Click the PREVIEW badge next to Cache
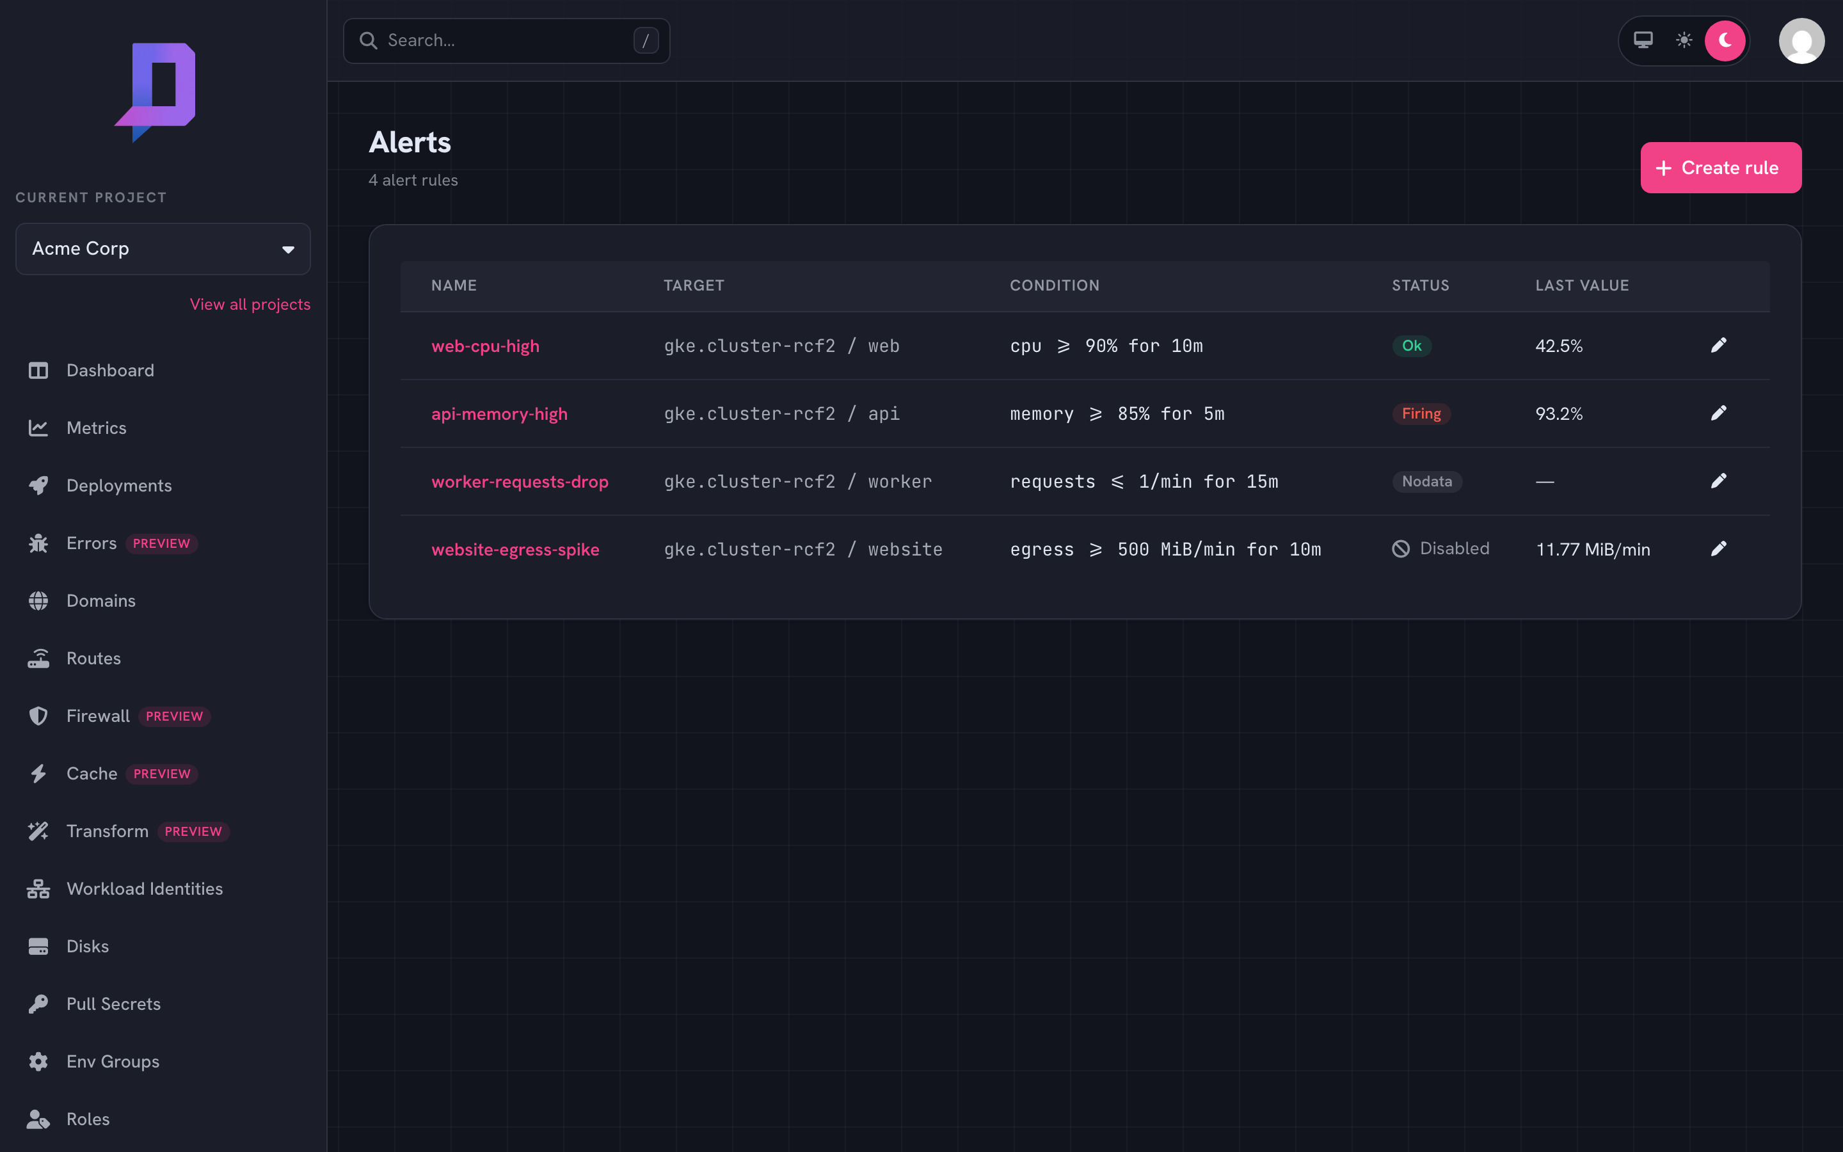 (161, 774)
